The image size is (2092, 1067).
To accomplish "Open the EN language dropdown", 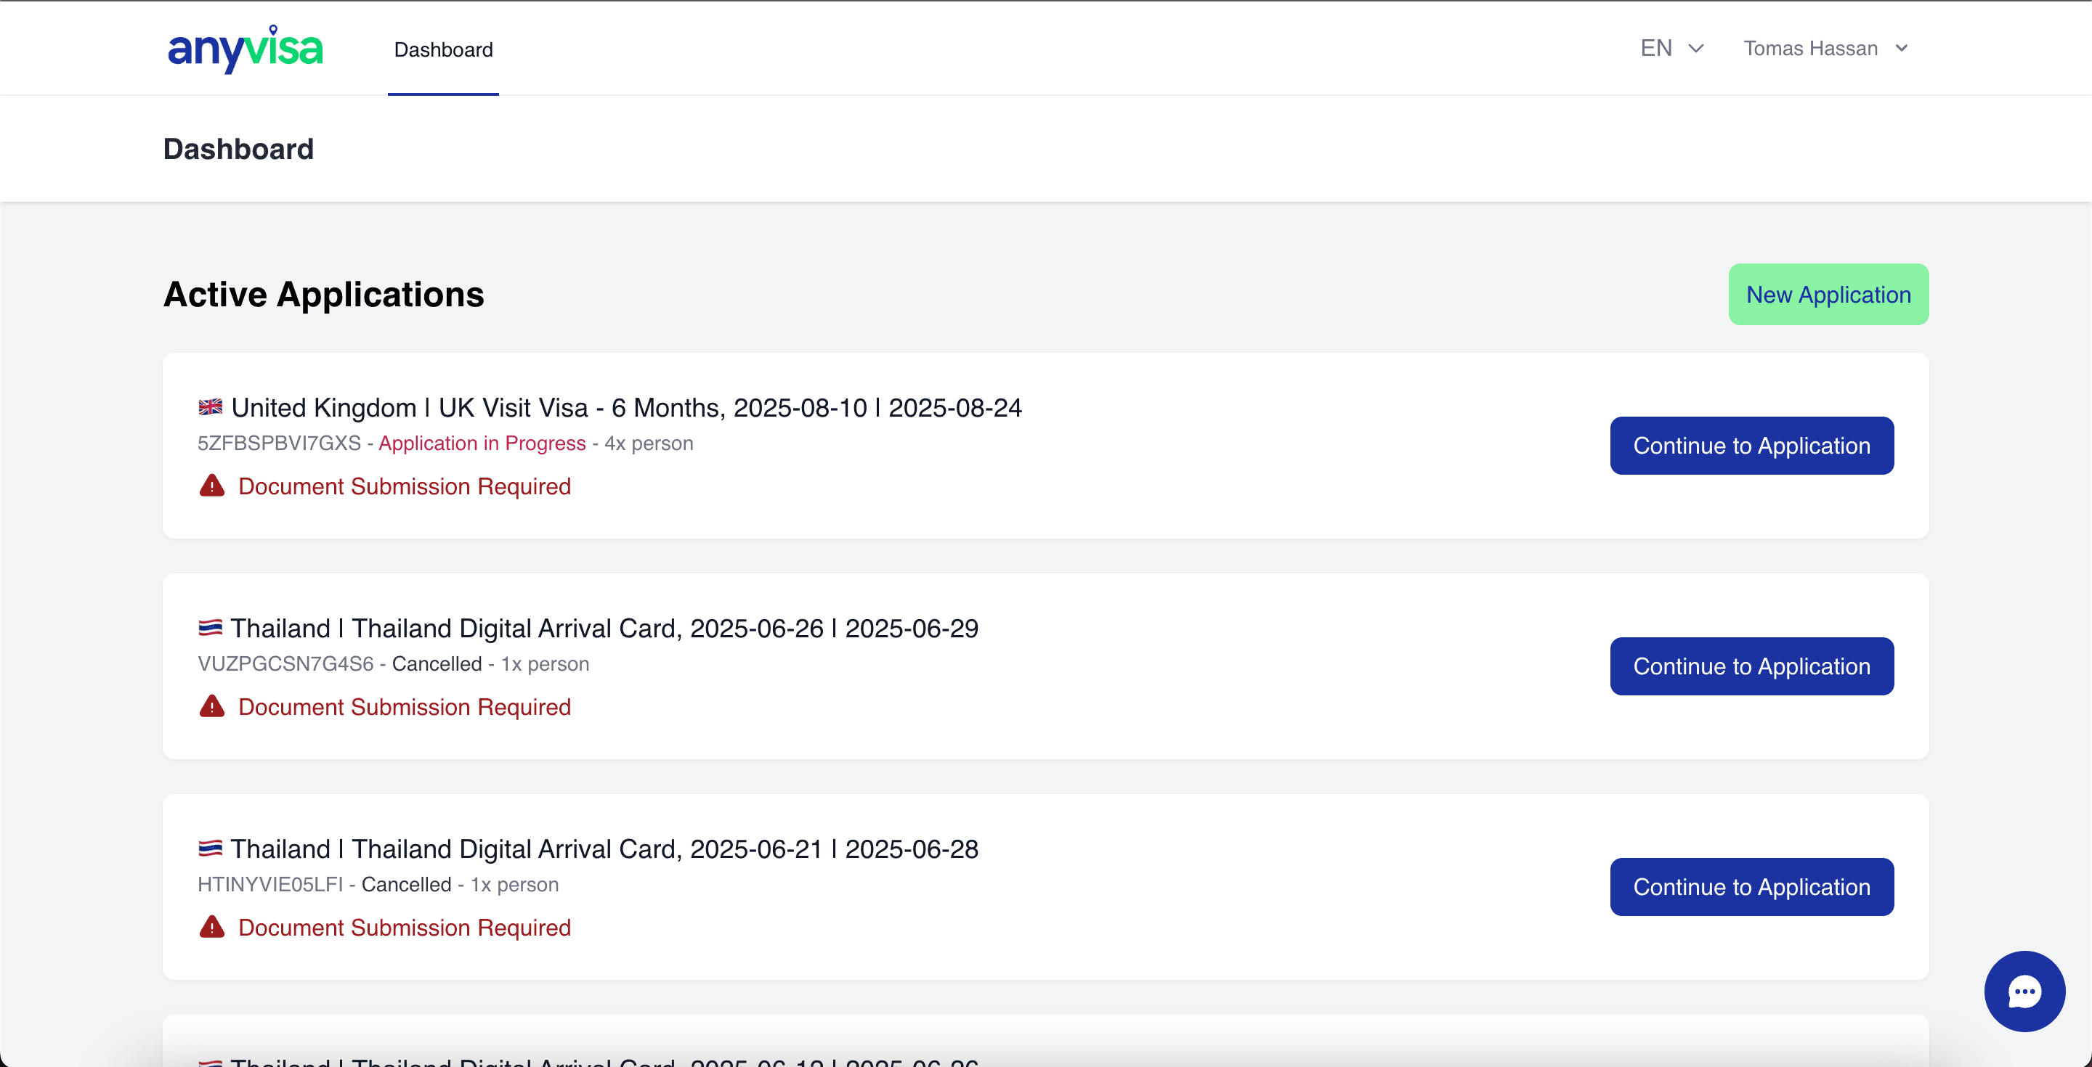I will click(x=1671, y=49).
